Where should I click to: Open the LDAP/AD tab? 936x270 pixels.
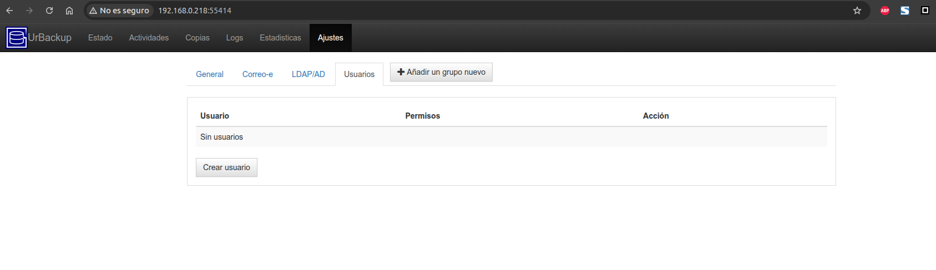308,74
